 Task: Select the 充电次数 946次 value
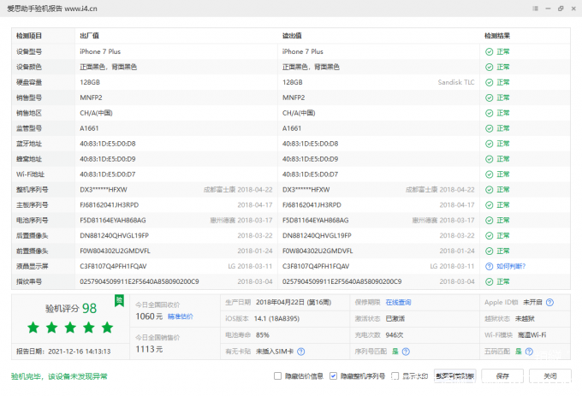[395, 334]
